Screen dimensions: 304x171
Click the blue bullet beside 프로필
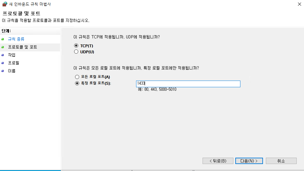[3, 63]
